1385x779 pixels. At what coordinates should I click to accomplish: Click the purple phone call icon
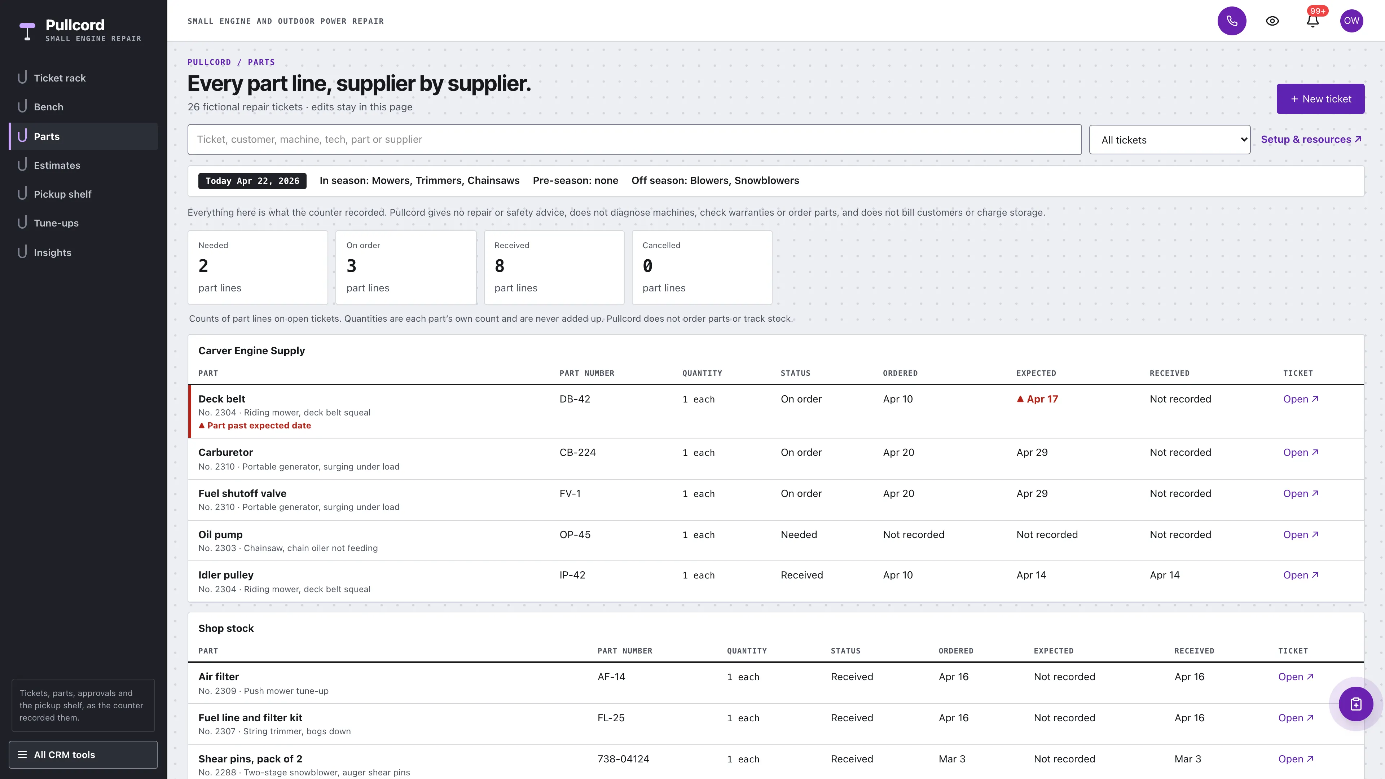1232,21
